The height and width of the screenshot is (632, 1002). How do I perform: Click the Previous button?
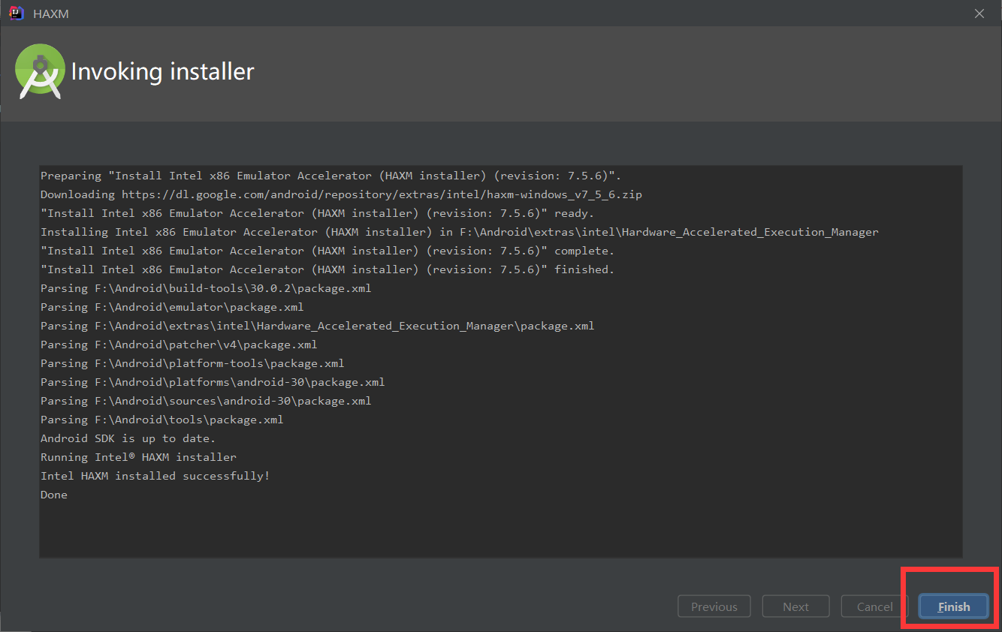point(714,606)
